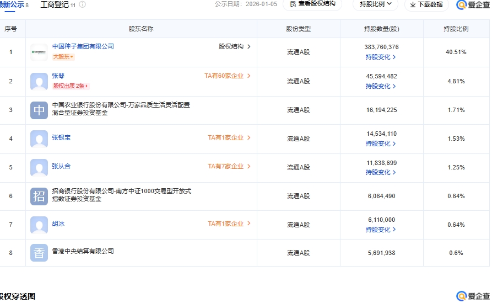
Task: Click the 持股数量(股) column header
Action: tap(382, 29)
